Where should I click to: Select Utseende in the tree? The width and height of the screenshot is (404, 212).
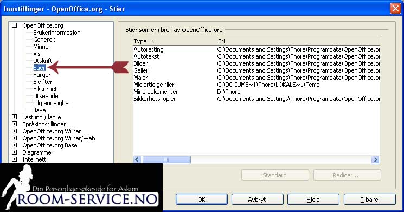(x=46, y=96)
